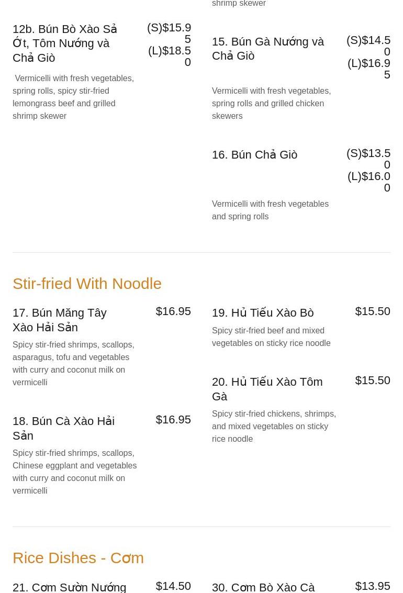Select 16. Bún Chả Giò menu item
403x593 pixels.
254,155
